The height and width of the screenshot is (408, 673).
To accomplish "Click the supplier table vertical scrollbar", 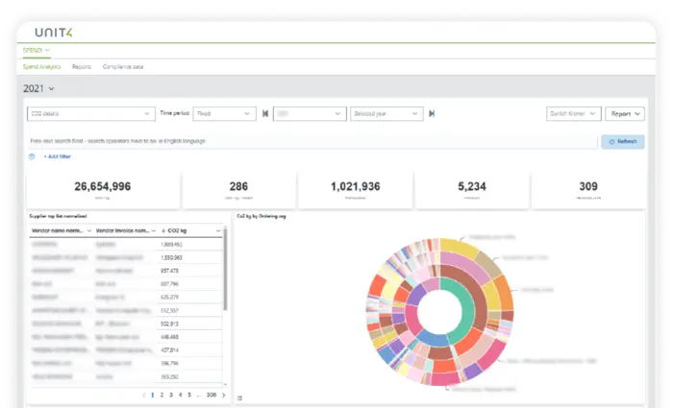I will (x=225, y=269).
